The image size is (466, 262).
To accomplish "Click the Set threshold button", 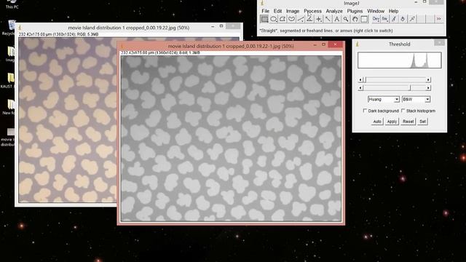I will tap(422, 122).
